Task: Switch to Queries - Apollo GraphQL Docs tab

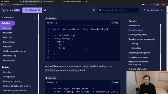Action: pos(32,2)
